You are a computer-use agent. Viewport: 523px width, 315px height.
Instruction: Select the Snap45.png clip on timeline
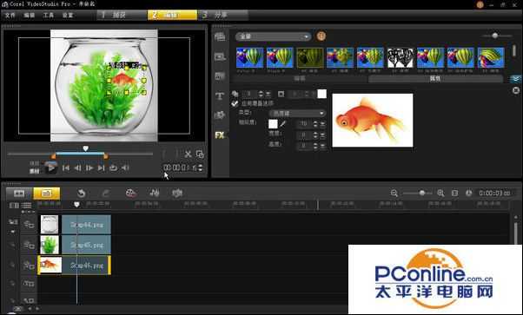coord(76,245)
